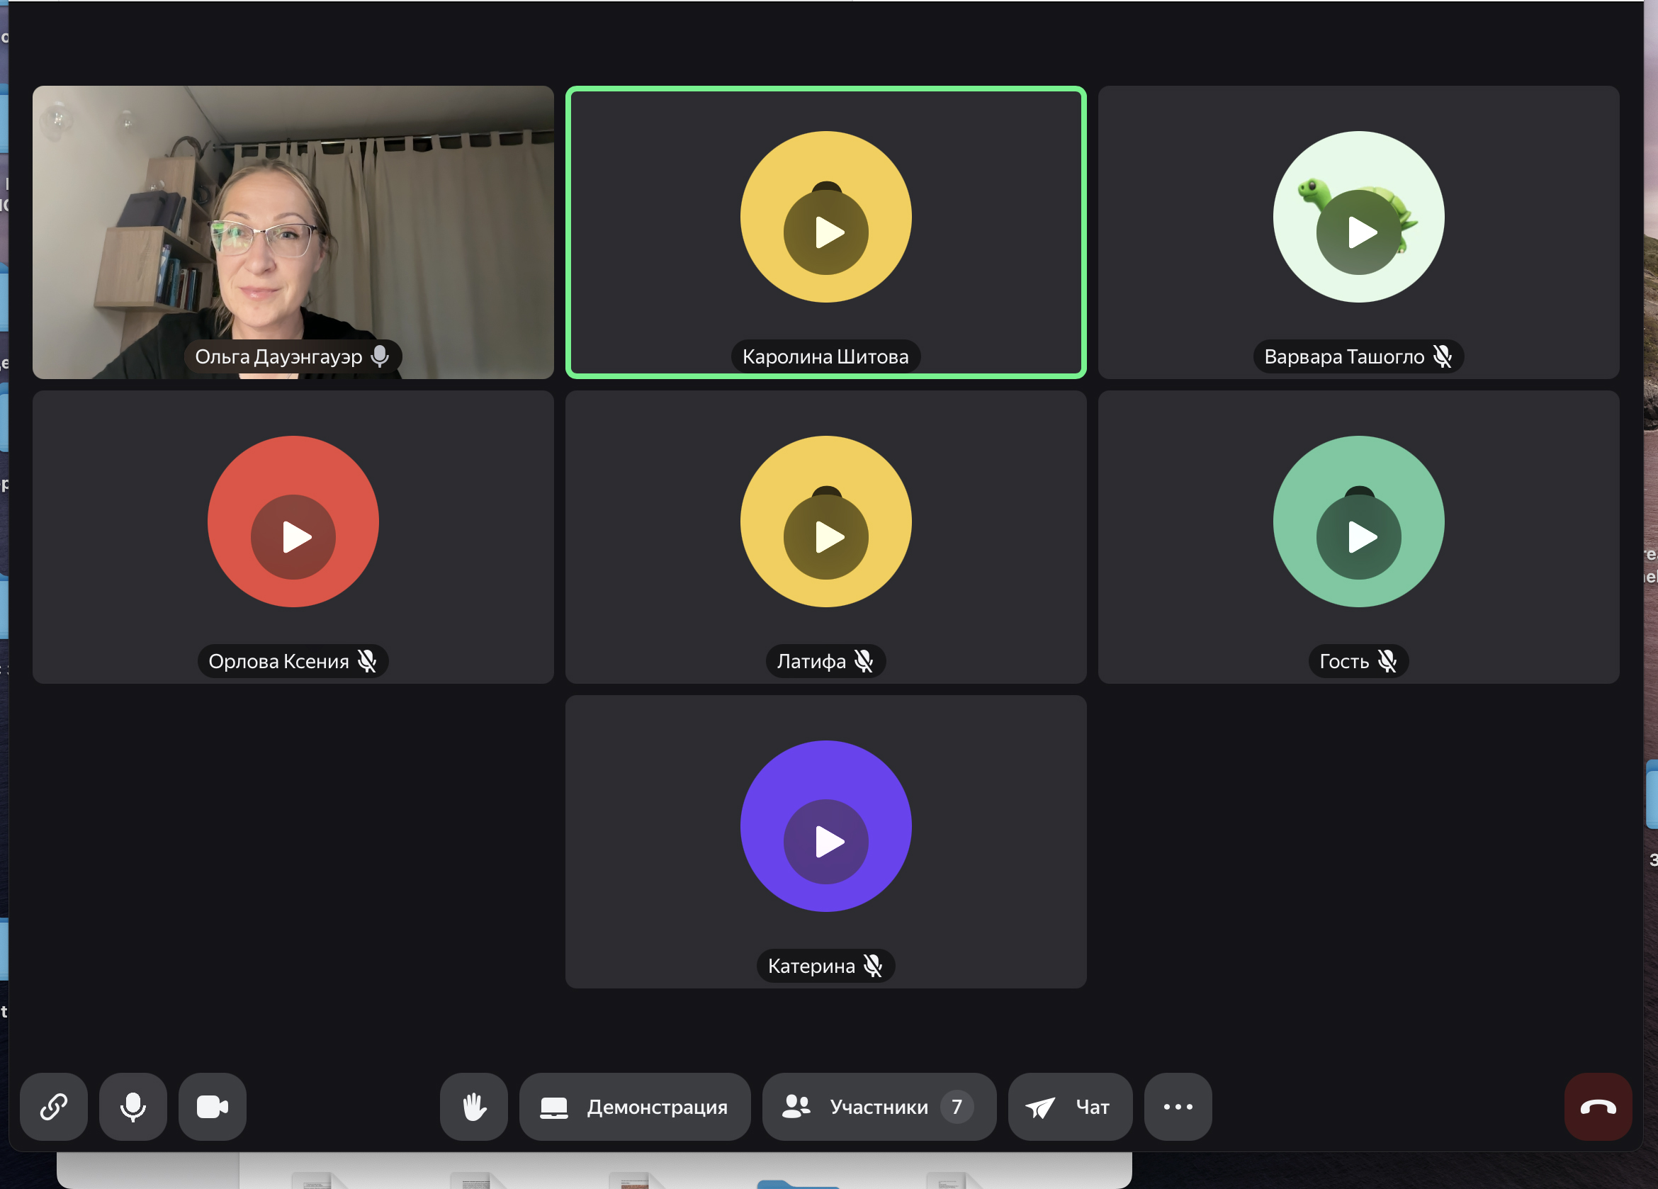Start screen sharing with Демонстрация

pyautogui.click(x=635, y=1106)
